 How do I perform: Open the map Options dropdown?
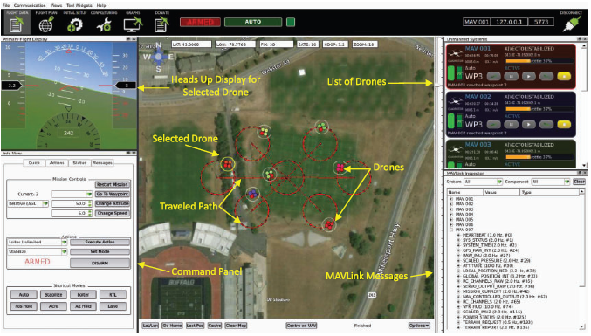(x=419, y=326)
